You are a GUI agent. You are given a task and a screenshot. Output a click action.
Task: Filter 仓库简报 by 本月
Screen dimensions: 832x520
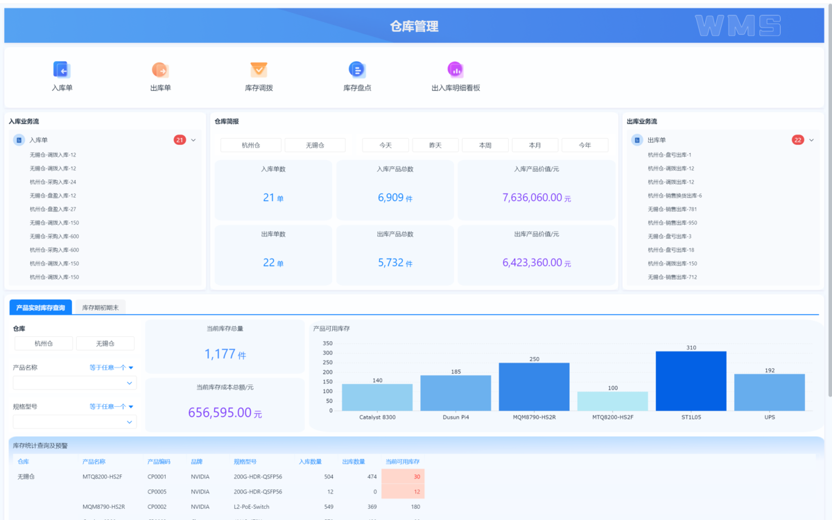535,146
